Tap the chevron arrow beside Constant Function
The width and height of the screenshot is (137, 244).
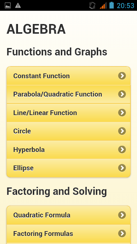pos(122,76)
